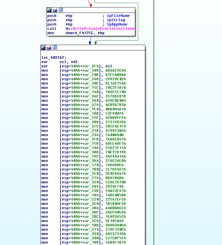This screenshot has height=245, width=222.
Task: Click the constant 5689F1B7h
Action: pos(115,242)
